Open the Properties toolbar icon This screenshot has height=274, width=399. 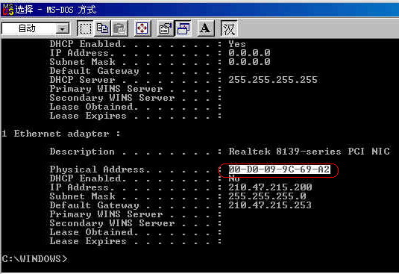pyautogui.click(x=166, y=28)
